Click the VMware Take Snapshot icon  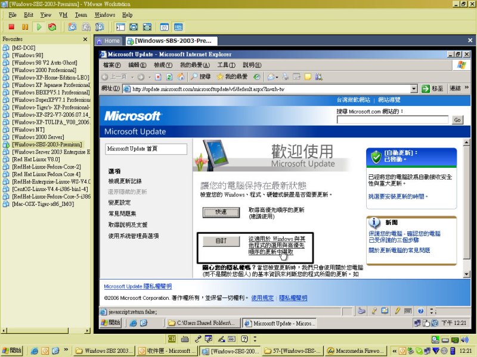coord(72,27)
